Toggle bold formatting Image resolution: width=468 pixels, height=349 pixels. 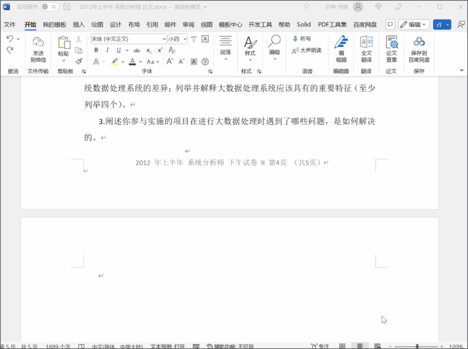(x=96, y=50)
